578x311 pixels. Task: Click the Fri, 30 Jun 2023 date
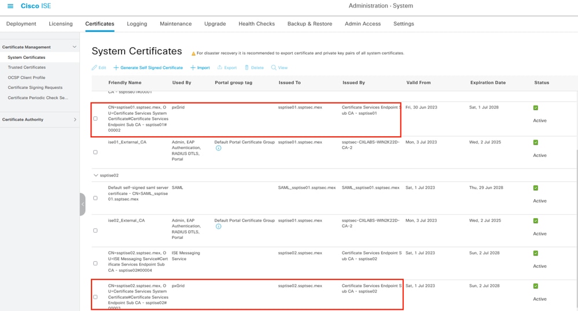click(421, 107)
